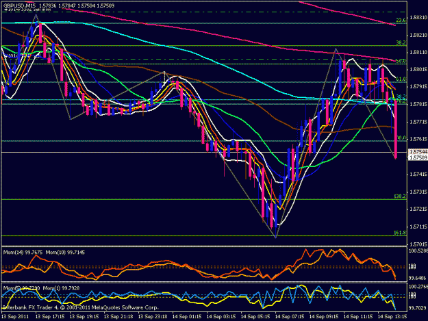Click the 14 Sep 09:15 time label
This screenshot has width=428, height=321.
click(x=324, y=317)
